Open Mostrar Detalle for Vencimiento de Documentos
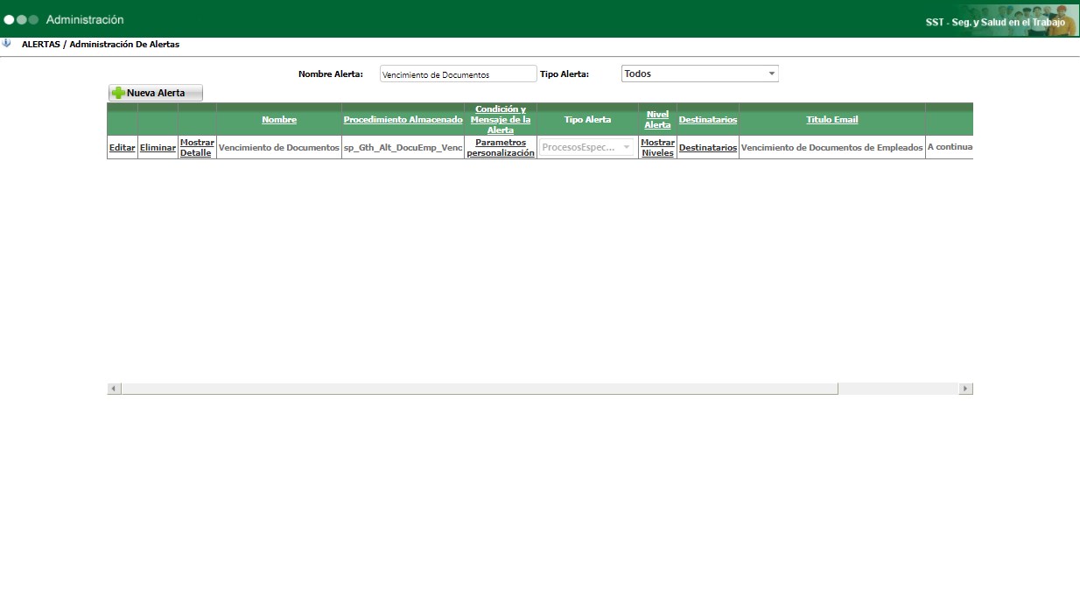 [x=197, y=147]
